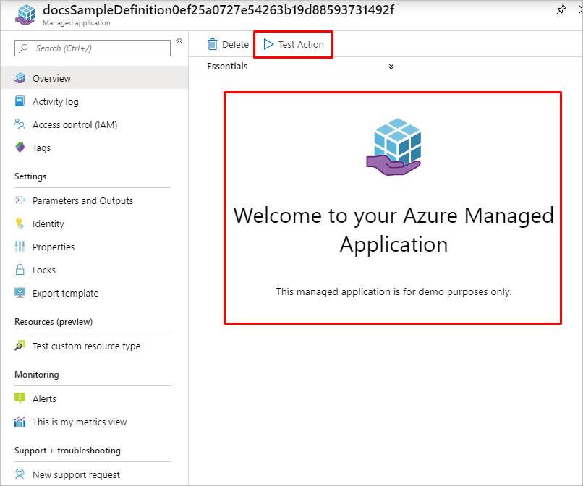Click inside the Search (Ctrl+/) field
The image size is (583, 486).
point(92,48)
